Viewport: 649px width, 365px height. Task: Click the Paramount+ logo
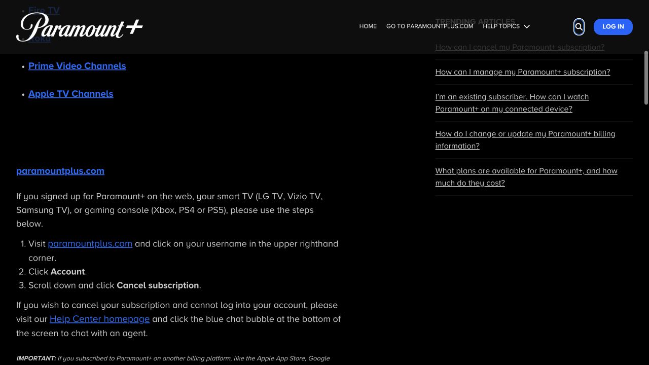click(80, 27)
